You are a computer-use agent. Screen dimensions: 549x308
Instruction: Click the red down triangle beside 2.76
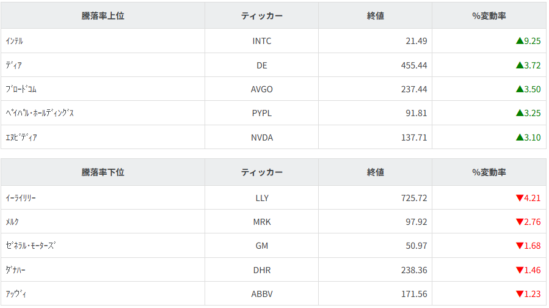[x=519, y=222]
